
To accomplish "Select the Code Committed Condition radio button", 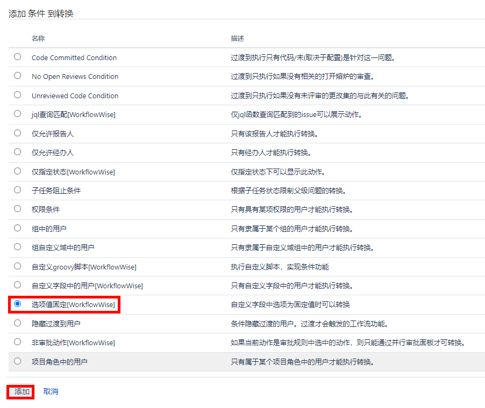I will [x=18, y=57].
